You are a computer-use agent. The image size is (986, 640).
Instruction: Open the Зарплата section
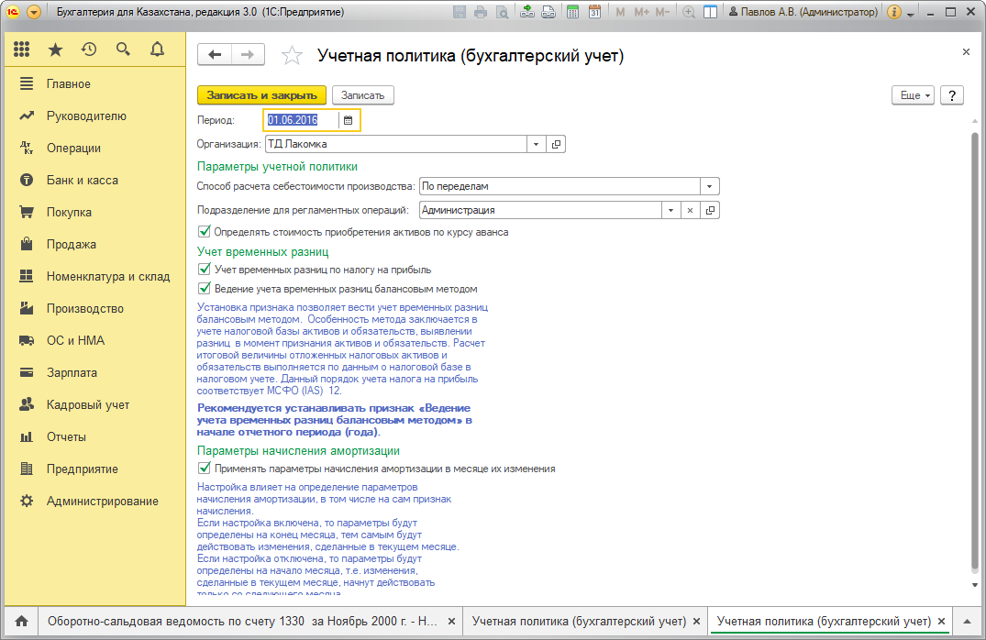pos(72,372)
